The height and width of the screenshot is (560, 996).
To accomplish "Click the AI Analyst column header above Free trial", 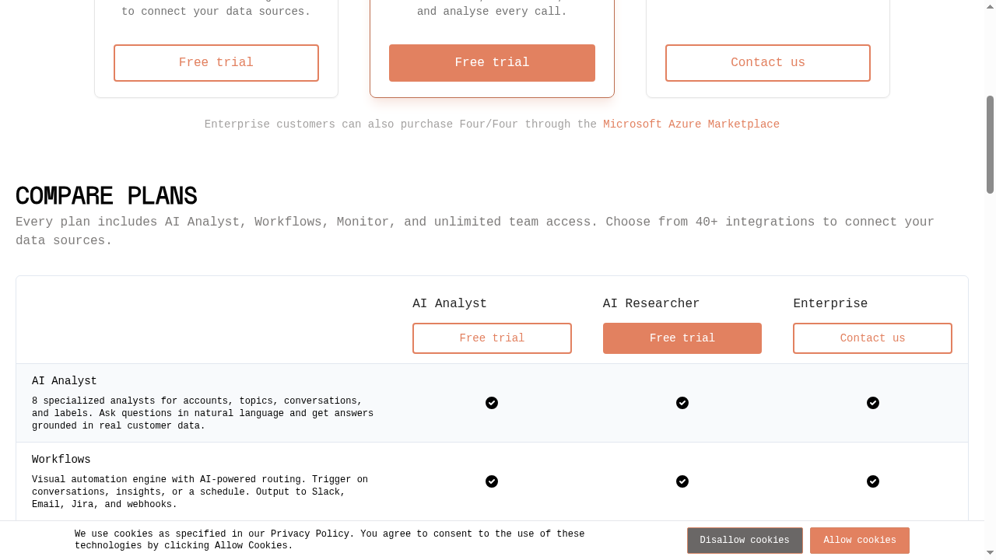I will click(x=450, y=303).
